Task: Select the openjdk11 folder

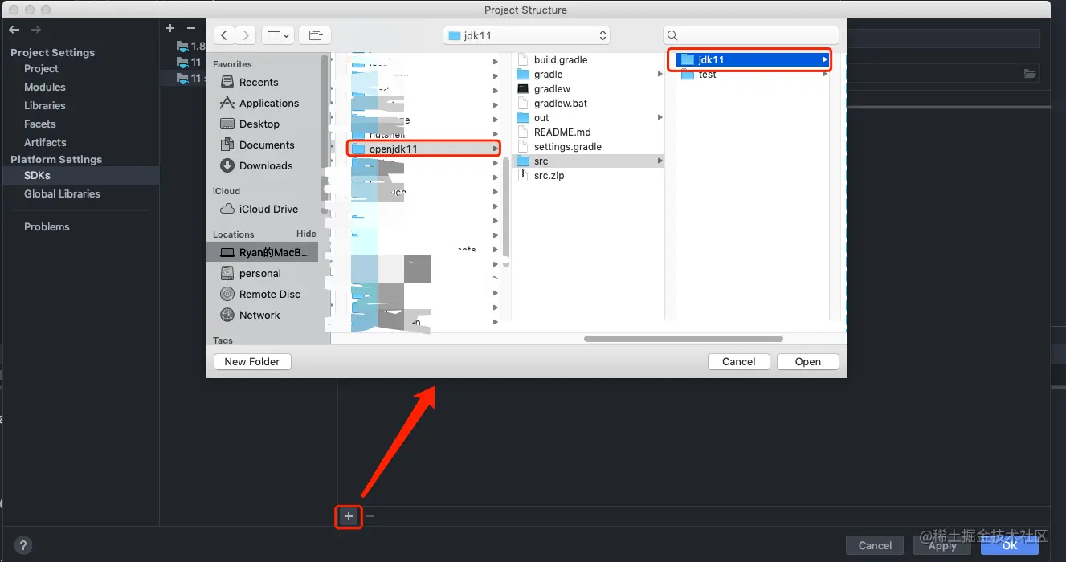Action: 423,149
